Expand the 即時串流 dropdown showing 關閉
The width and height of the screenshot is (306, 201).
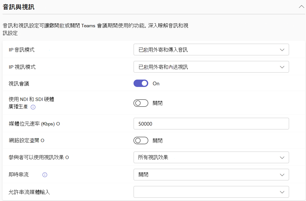coord(211,175)
